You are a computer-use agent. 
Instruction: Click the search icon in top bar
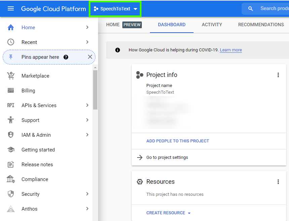(250, 8)
